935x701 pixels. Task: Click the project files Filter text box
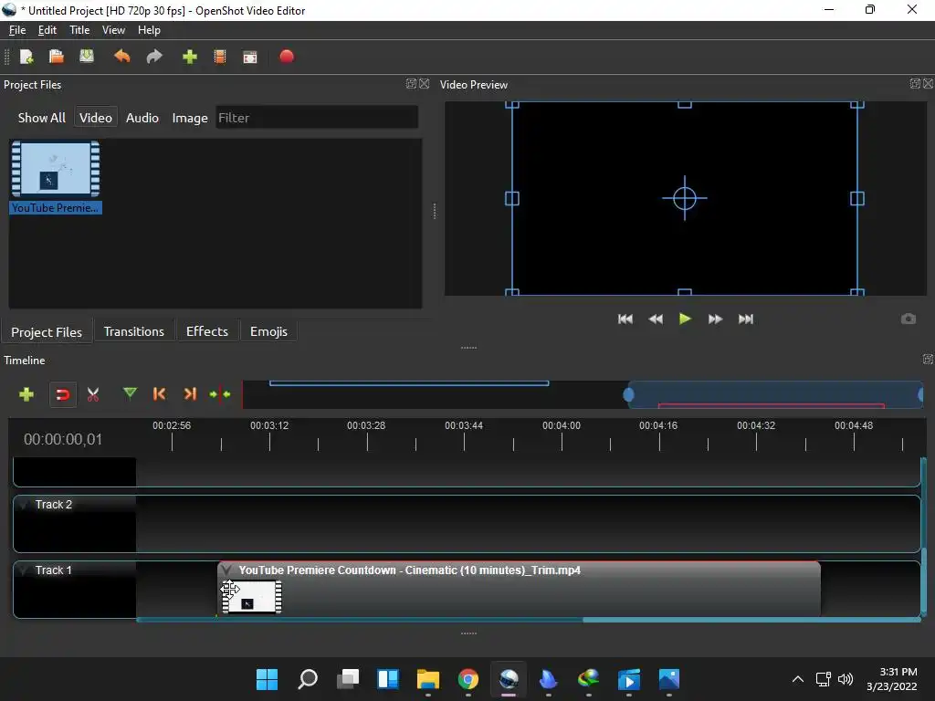(x=317, y=118)
